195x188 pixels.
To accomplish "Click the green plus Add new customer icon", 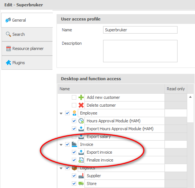I will tap(81, 97).
